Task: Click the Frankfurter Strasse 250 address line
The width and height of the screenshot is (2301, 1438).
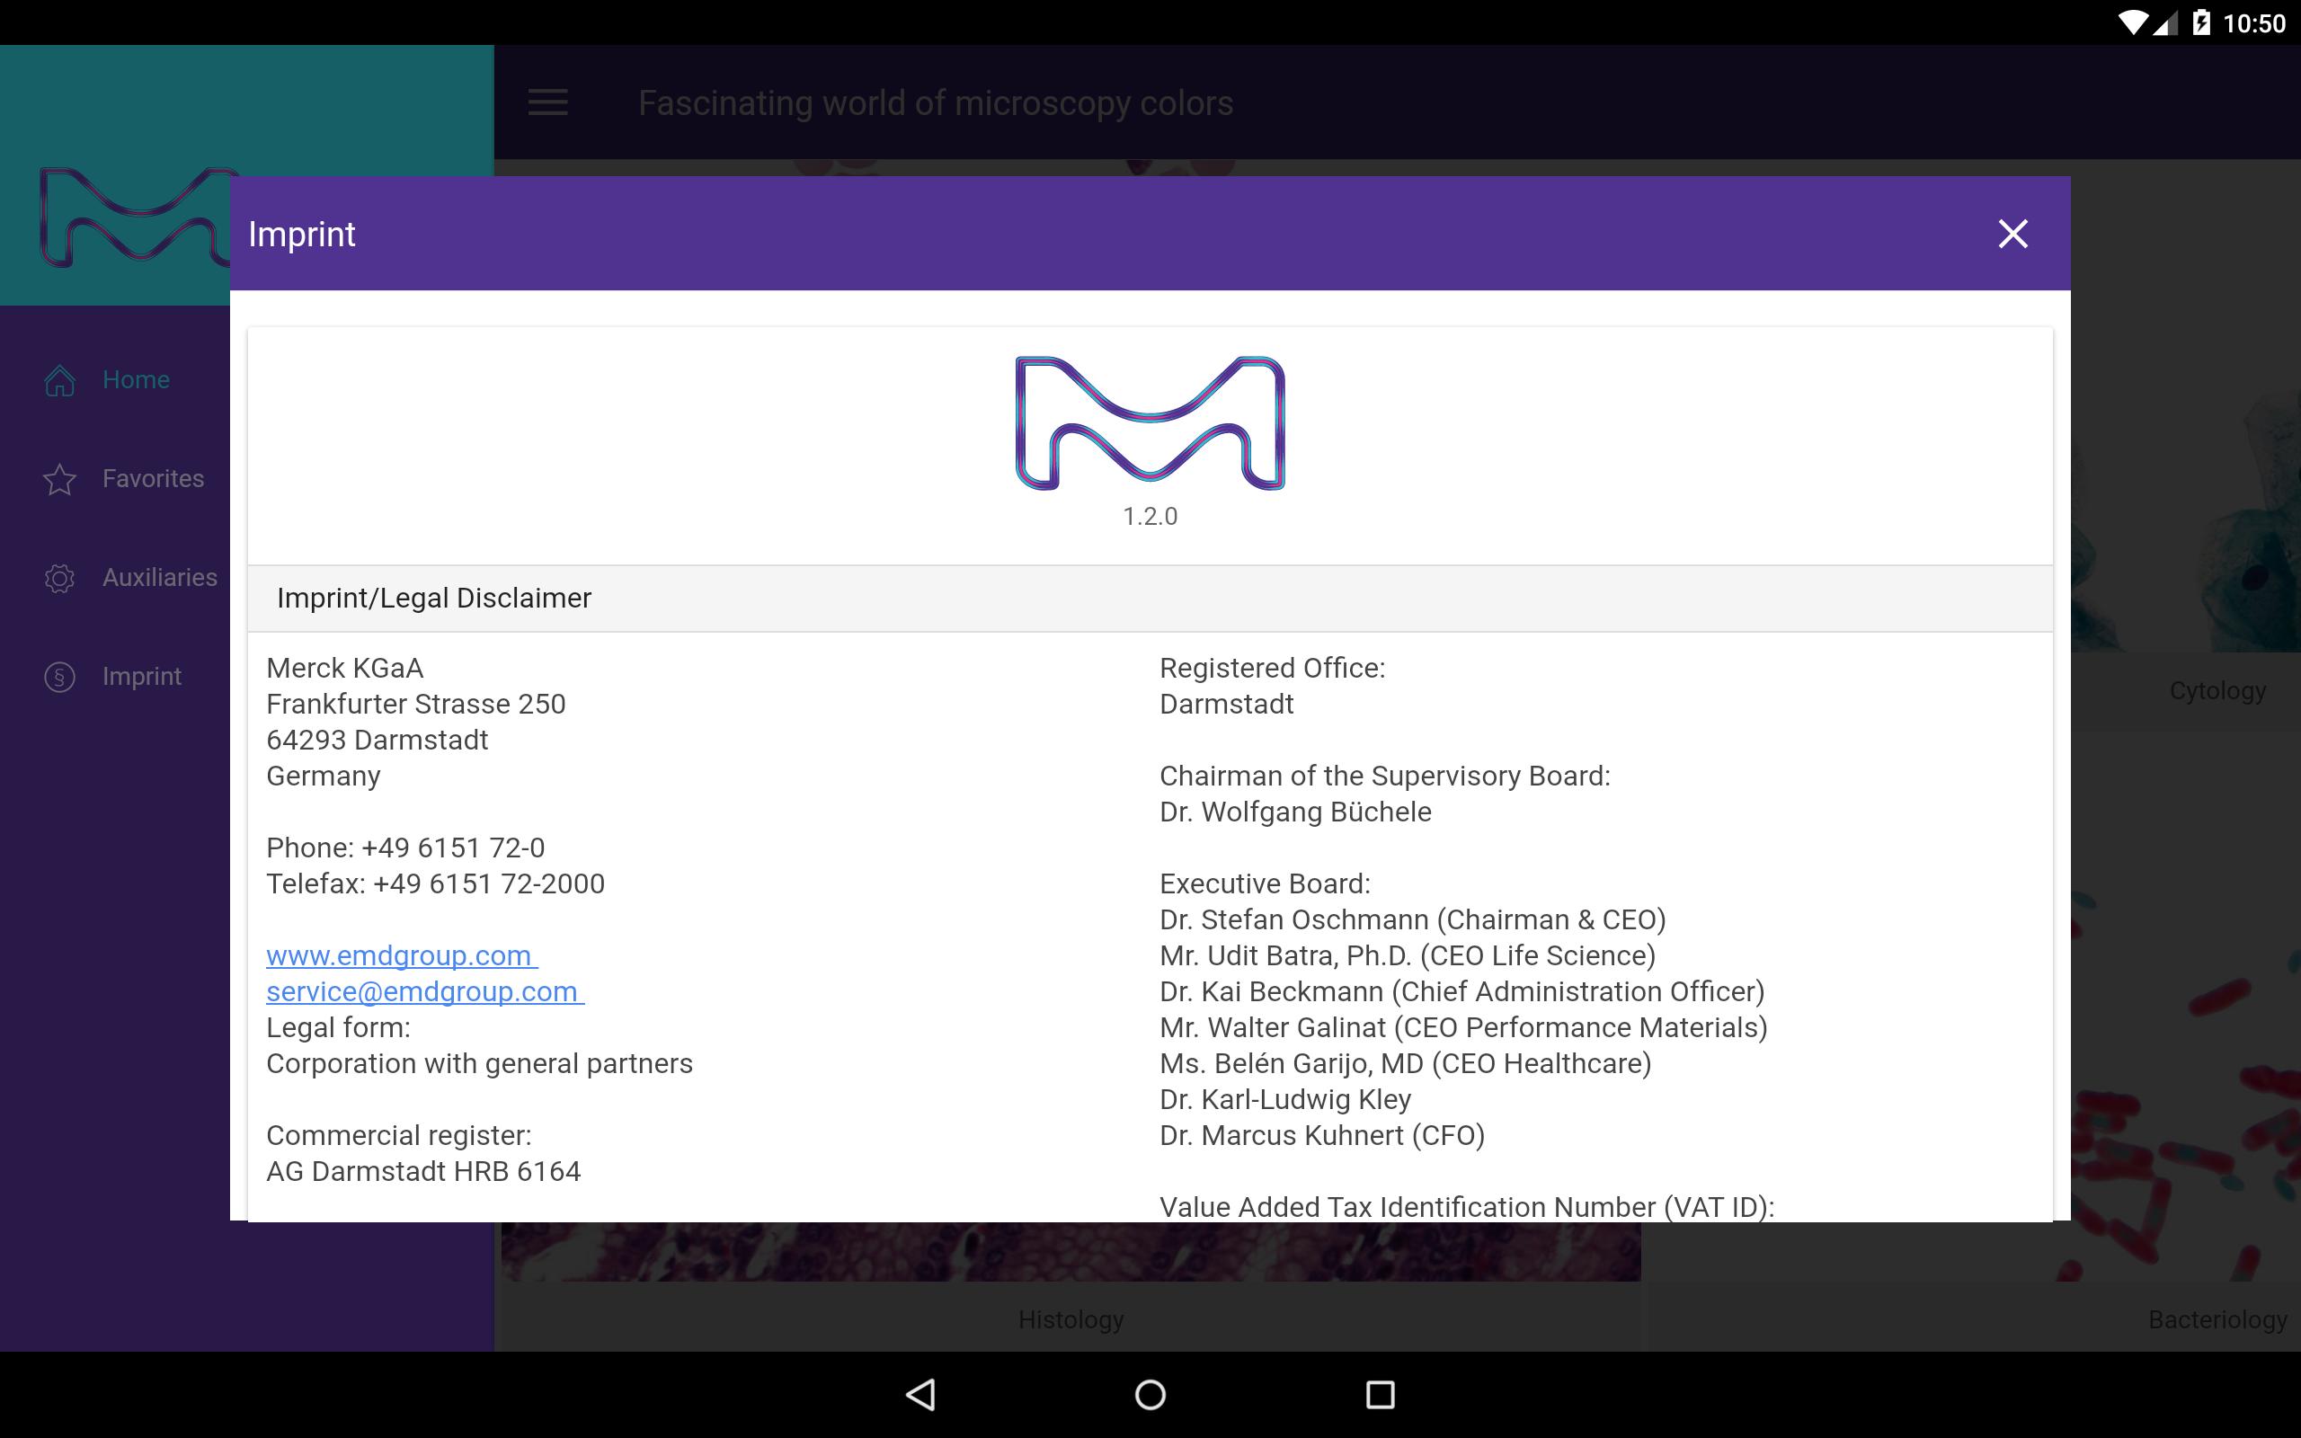Action: [415, 705]
